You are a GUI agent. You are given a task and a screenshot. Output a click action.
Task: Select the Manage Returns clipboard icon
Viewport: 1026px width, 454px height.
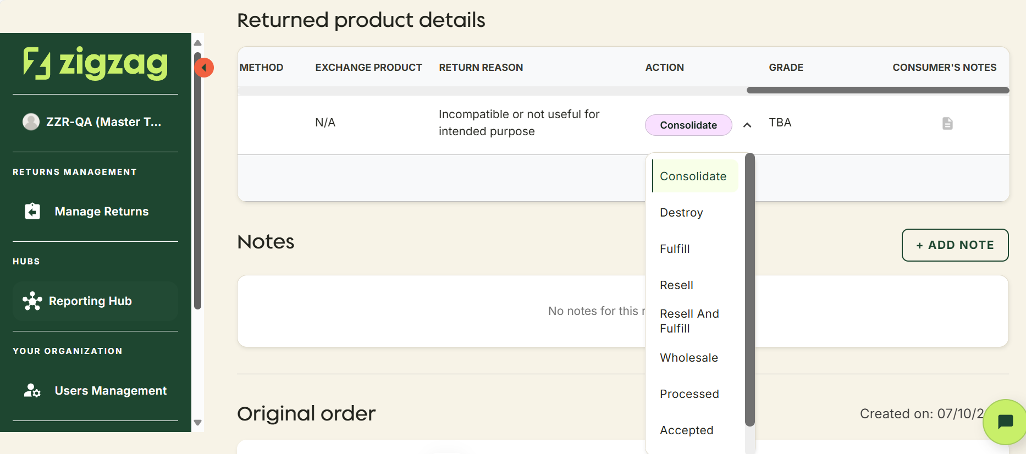coord(32,211)
